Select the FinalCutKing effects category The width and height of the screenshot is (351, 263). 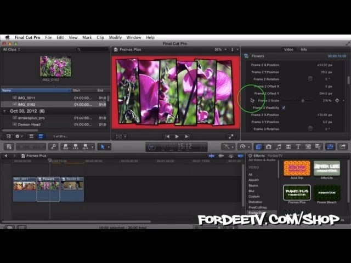coord(257,208)
